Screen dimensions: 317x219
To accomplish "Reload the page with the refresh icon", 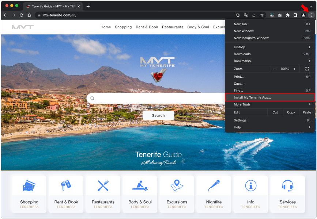I will (x=21, y=15).
